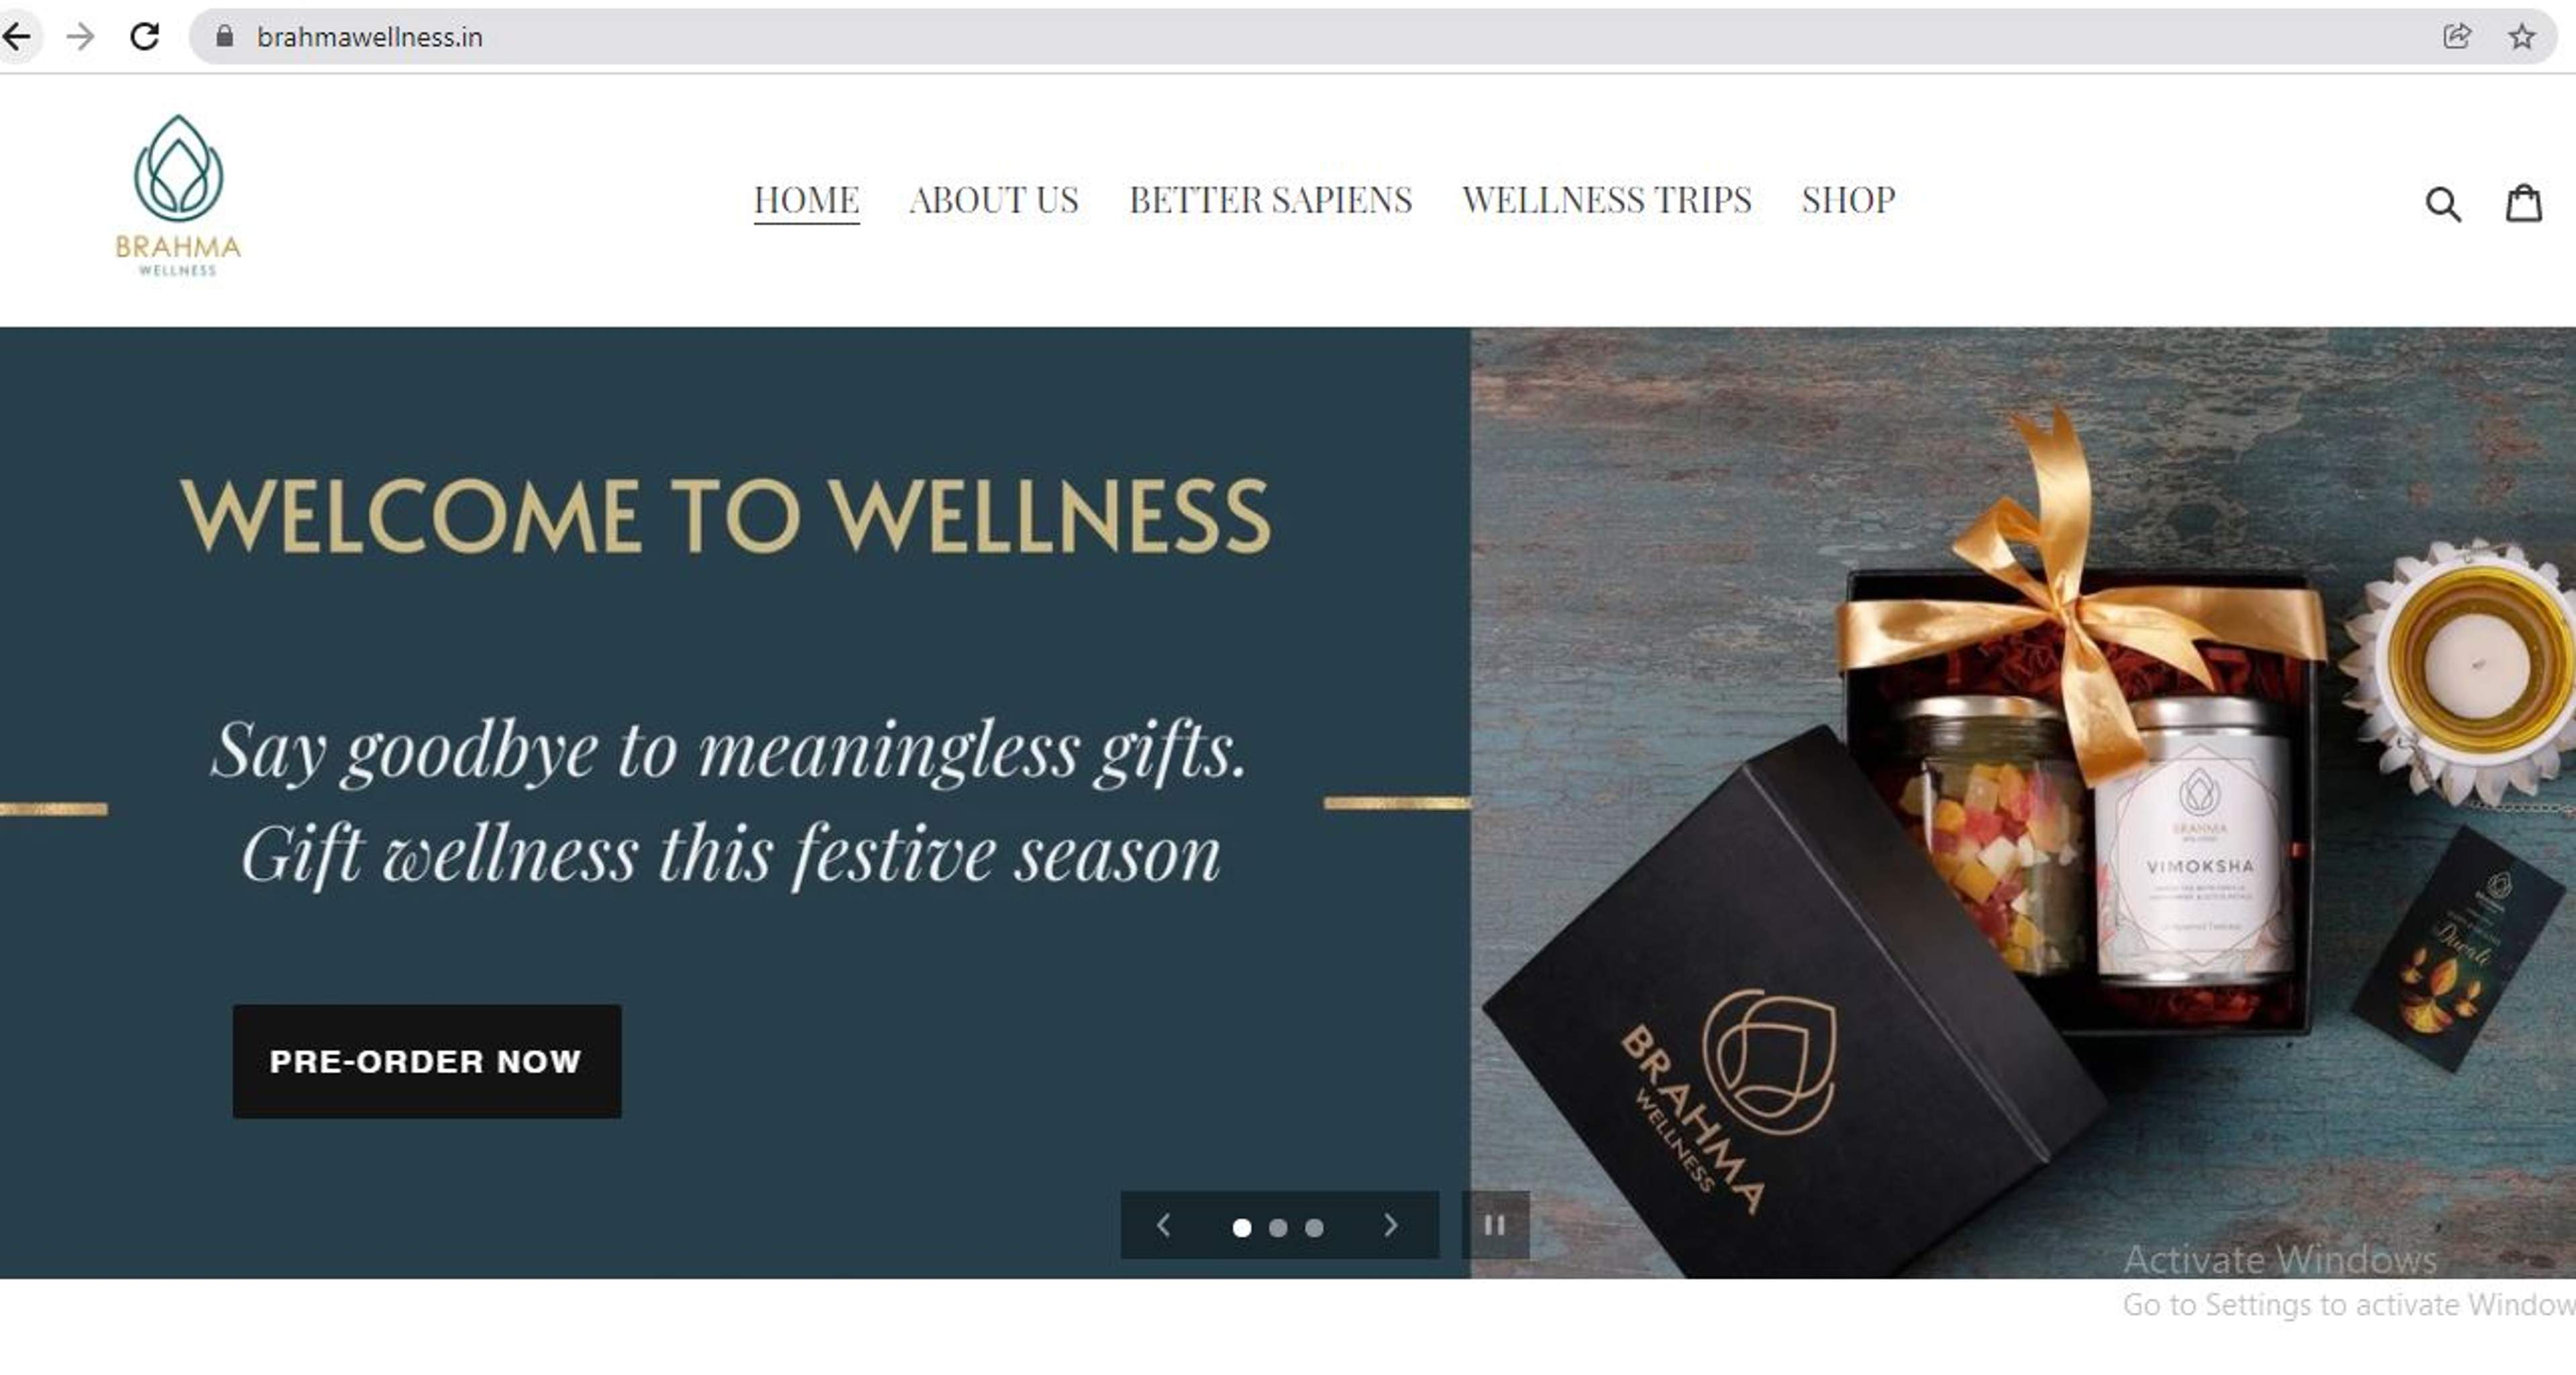Bookmark this page with star icon

(x=2521, y=37)
